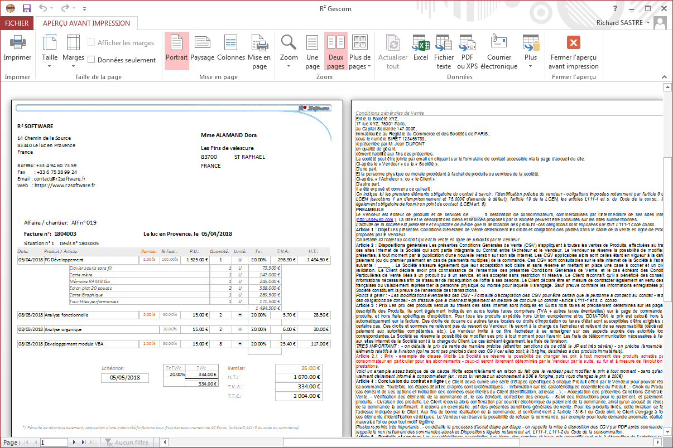
Task: Open the FICHIER tab
Action: coord(17,23)
